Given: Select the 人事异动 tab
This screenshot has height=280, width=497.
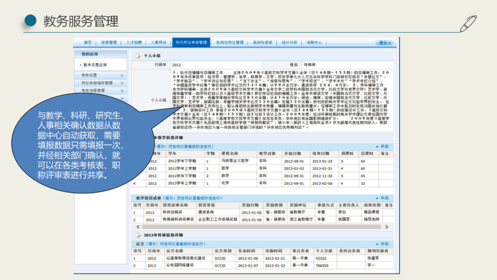Looking at the screenshot, I should coord(158,42).
